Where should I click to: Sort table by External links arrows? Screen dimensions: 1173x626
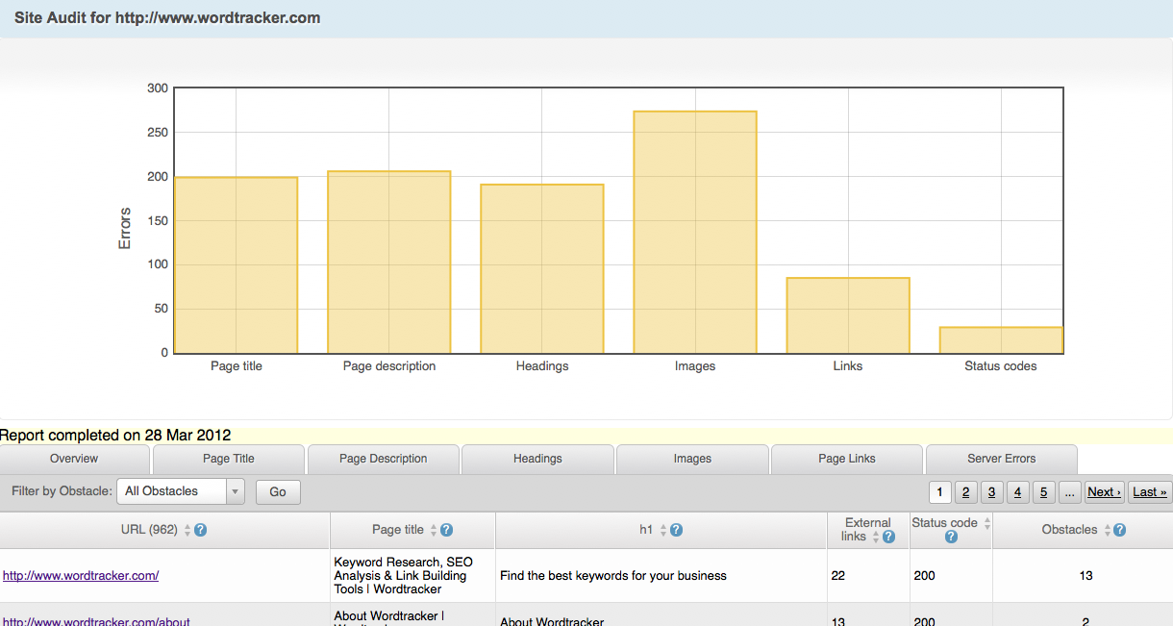pos(875,537)
